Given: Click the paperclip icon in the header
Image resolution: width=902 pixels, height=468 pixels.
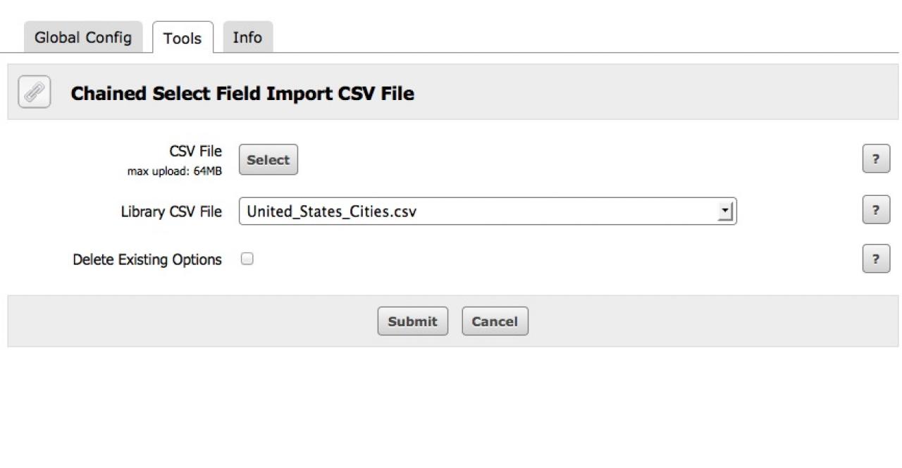Looking at the screenshot, I should pos(34,92).
